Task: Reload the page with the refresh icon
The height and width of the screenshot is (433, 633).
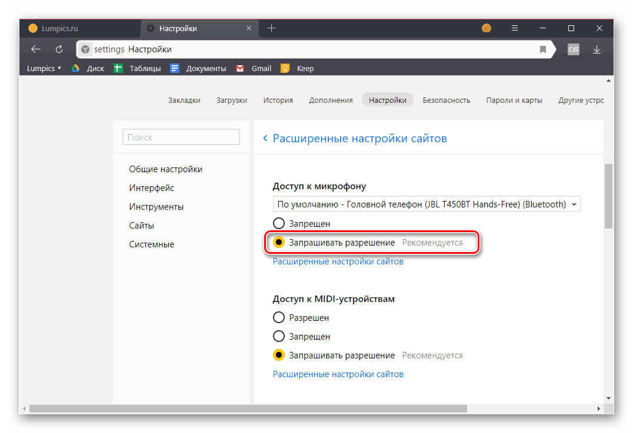Action: 59,49
